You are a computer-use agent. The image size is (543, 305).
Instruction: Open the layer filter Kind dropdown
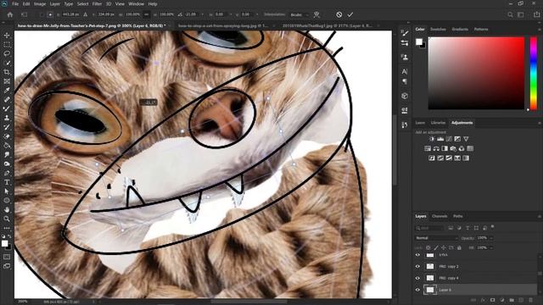429,228
